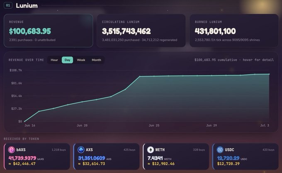Click the 31,351.0609 AXS amount
282x173 pixels.
(92, 158)
